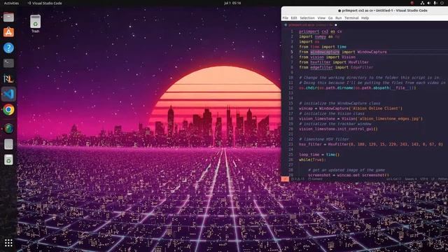Click the orange remote indicator in the status bar
Screen dimensions: 448x252
pyautogui.click(x=285, y=179)
